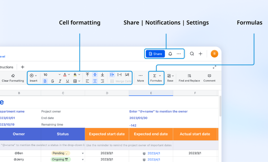Center text horizontally
Image resolution: width=268 pixels, height=162 pixels.
(95, 81)
